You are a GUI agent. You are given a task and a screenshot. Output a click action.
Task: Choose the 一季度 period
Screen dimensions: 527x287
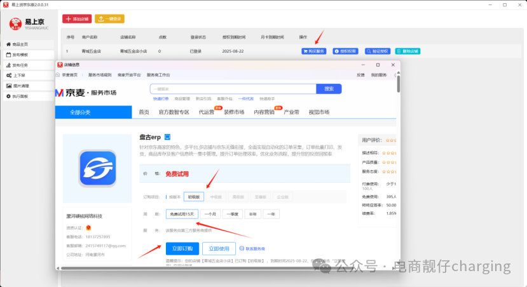(233, 214)
